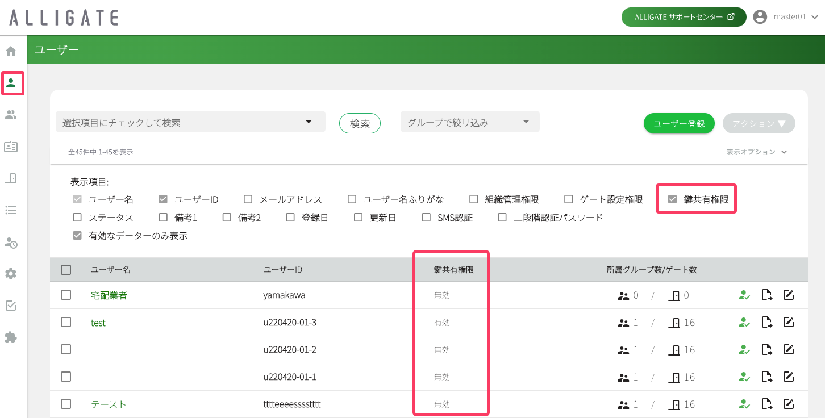The image size is (825, 418).
Task: Click user ID text u220420-01-1
Action: click(x=290, y=377)
